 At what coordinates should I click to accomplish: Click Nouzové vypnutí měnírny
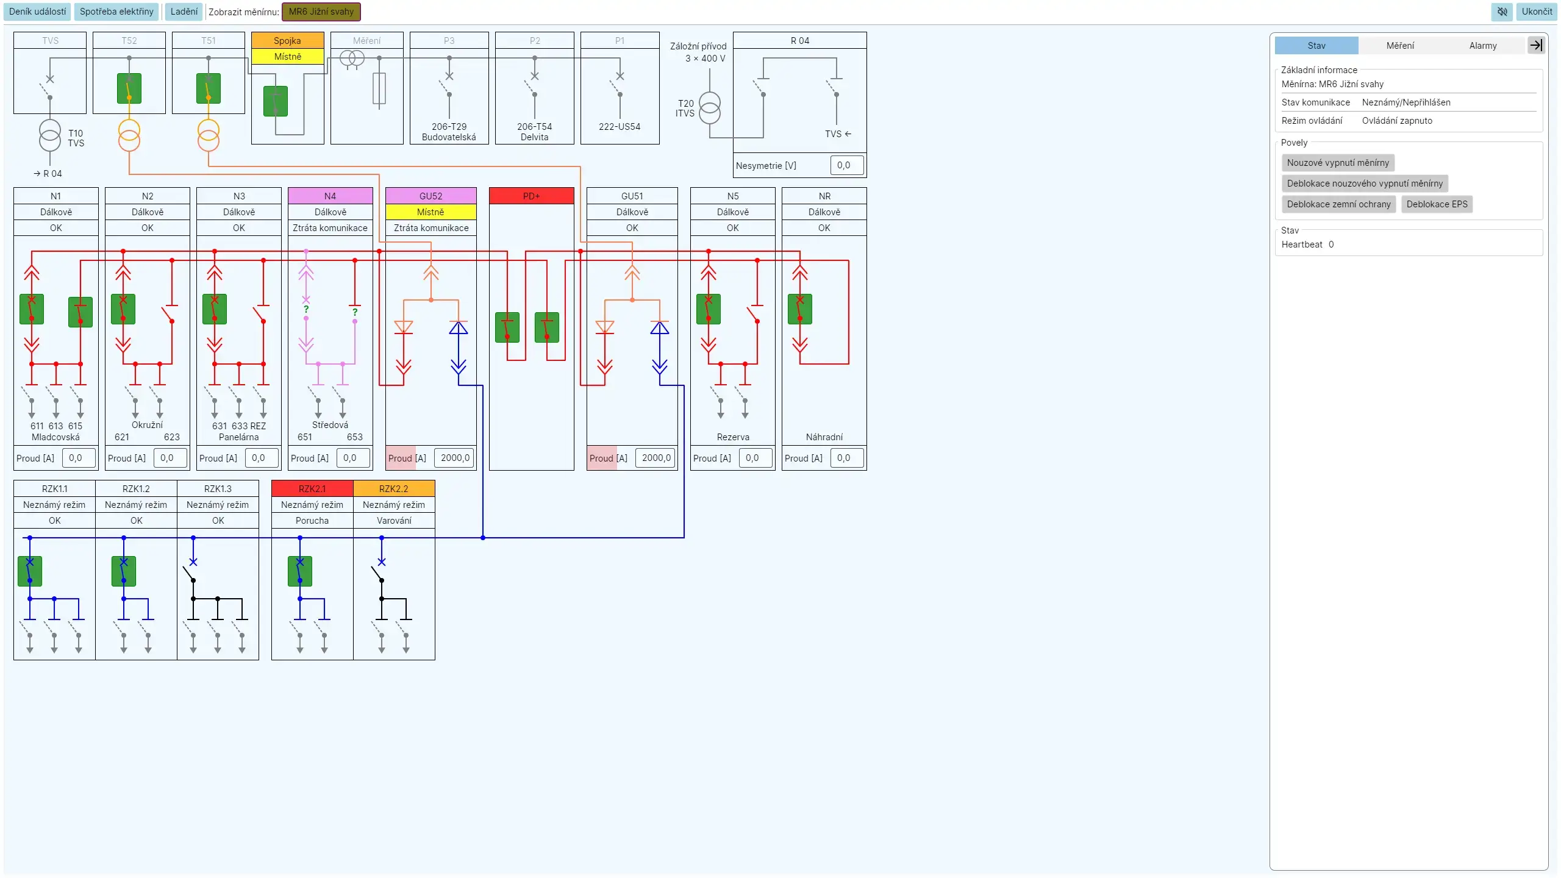pyautogui.click(x=1338, y=163)
